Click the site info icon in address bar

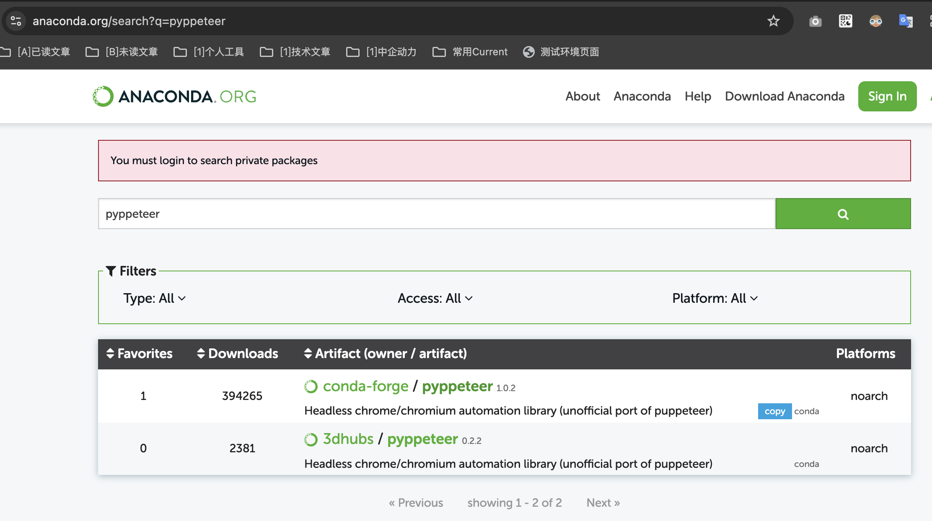(x=16, y=21)
